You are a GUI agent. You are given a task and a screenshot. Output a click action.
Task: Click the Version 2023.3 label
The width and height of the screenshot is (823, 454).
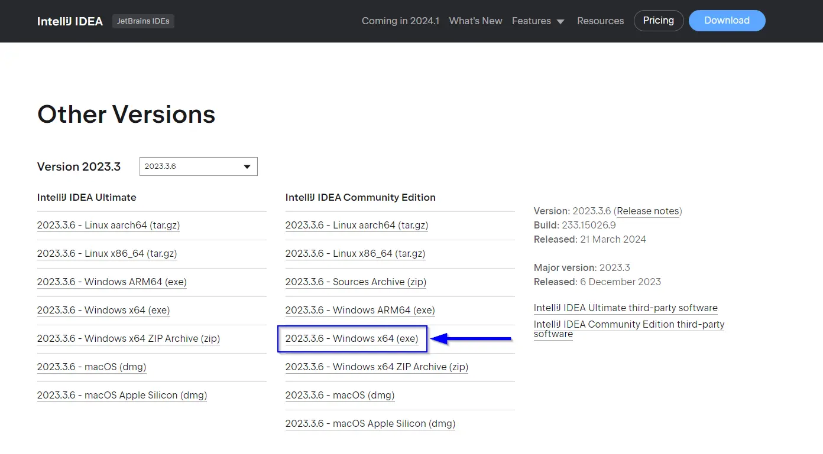79,166
